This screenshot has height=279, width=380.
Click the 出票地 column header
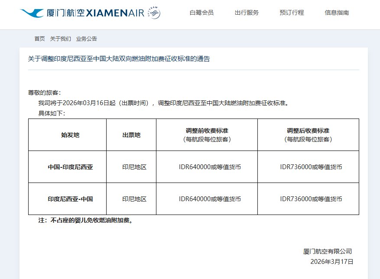click(131, 135)
